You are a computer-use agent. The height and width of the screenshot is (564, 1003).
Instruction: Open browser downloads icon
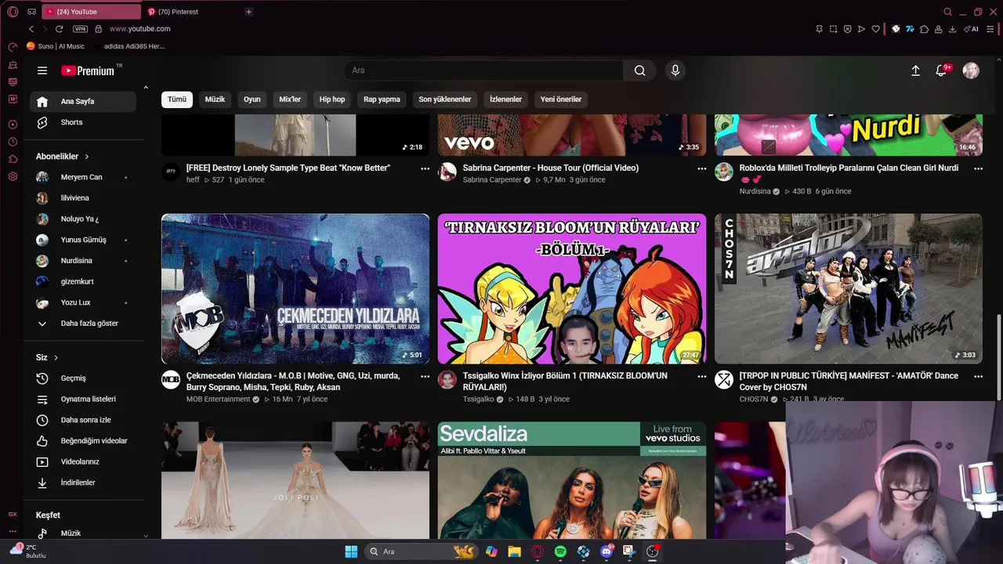[952, 29]
